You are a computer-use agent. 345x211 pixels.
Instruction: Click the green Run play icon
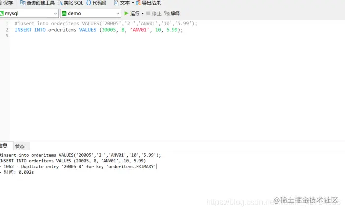click(126, 13)
